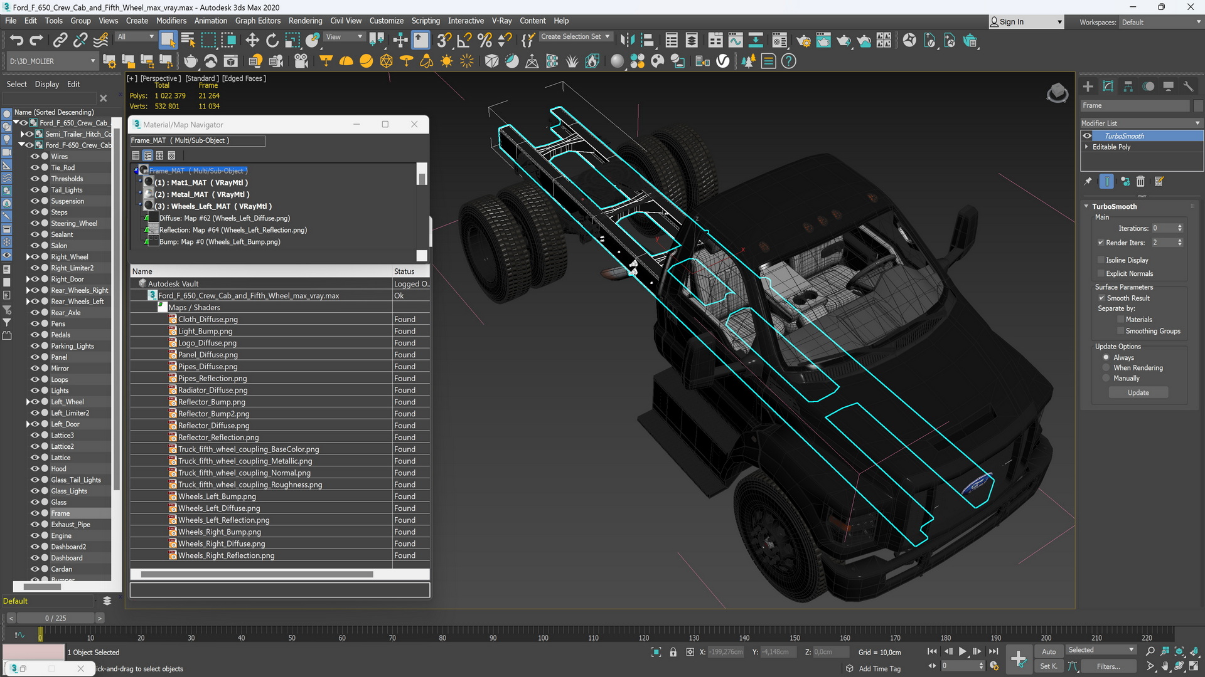Toggle selection lock padlock icon
The width and height of the screenshot is (1205, 677).
point(673,652)
